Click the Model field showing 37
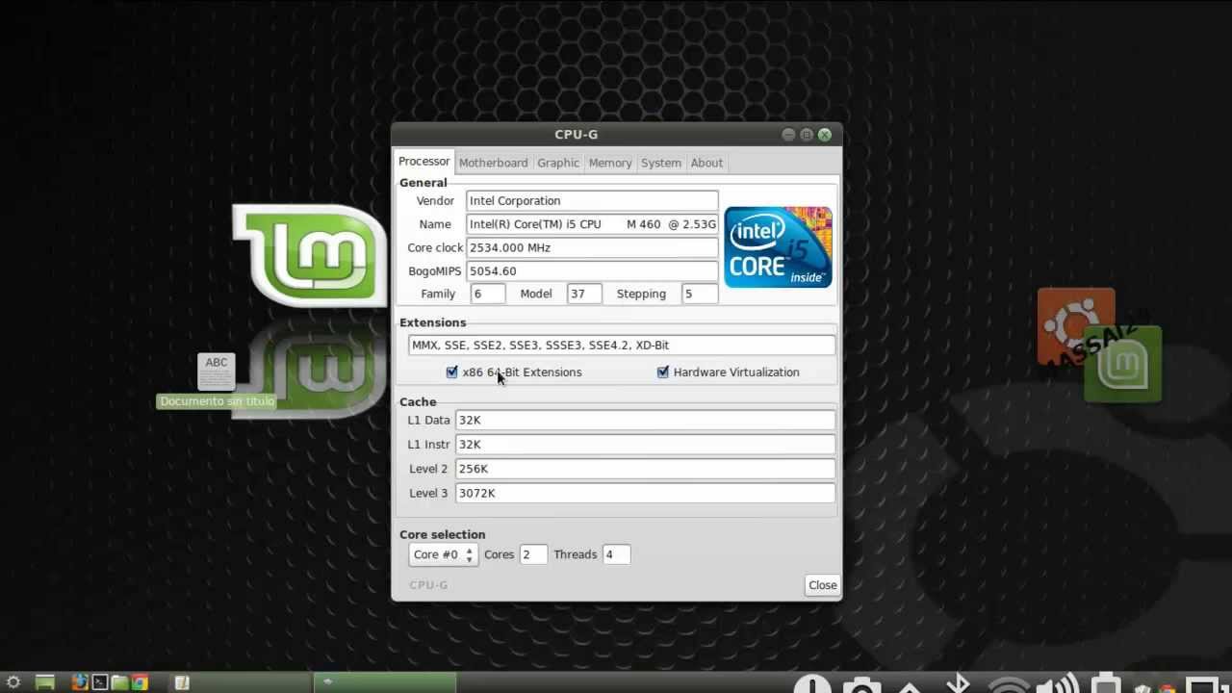1232x693 pixels. [x=584, y=294]
